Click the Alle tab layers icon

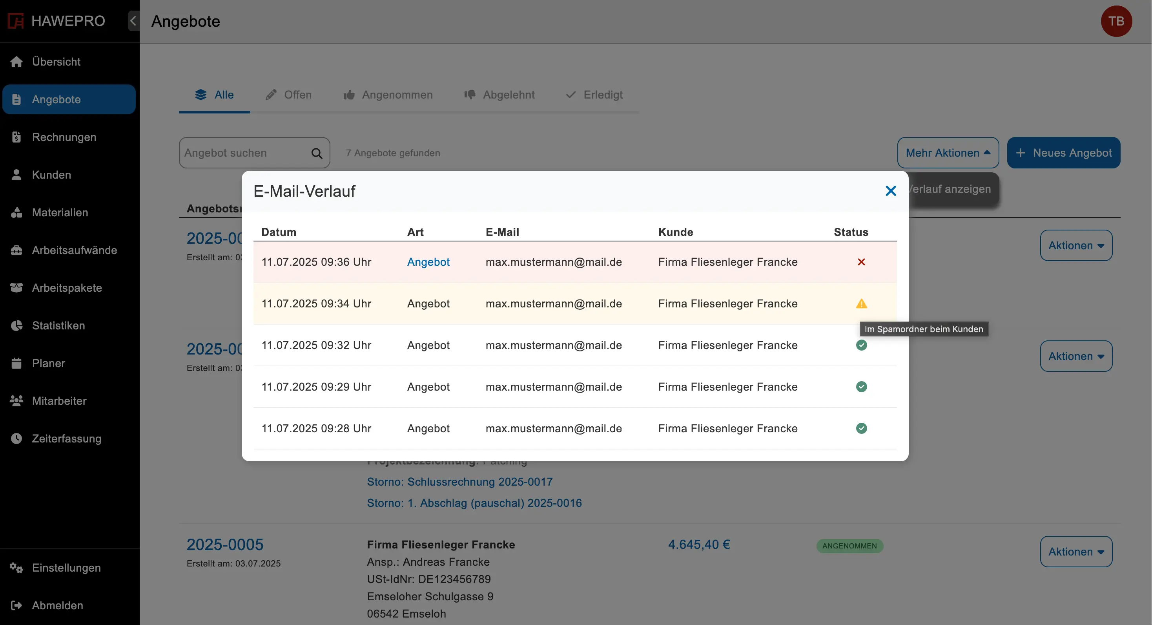[201, 94]
